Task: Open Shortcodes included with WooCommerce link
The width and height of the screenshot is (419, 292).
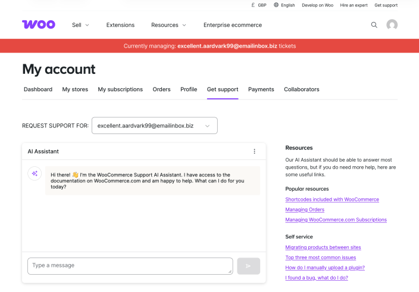Action: point(332,200)
